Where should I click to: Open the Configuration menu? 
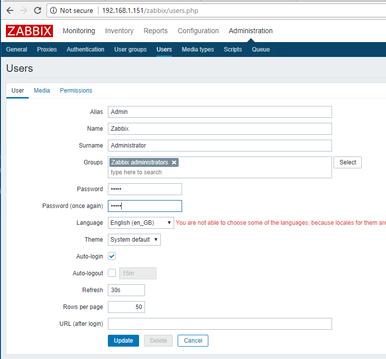point(198,31)
